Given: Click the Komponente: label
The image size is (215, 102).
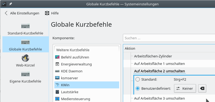Looking at the screenshot, I should pyautogui.click(x=63, y=38).
